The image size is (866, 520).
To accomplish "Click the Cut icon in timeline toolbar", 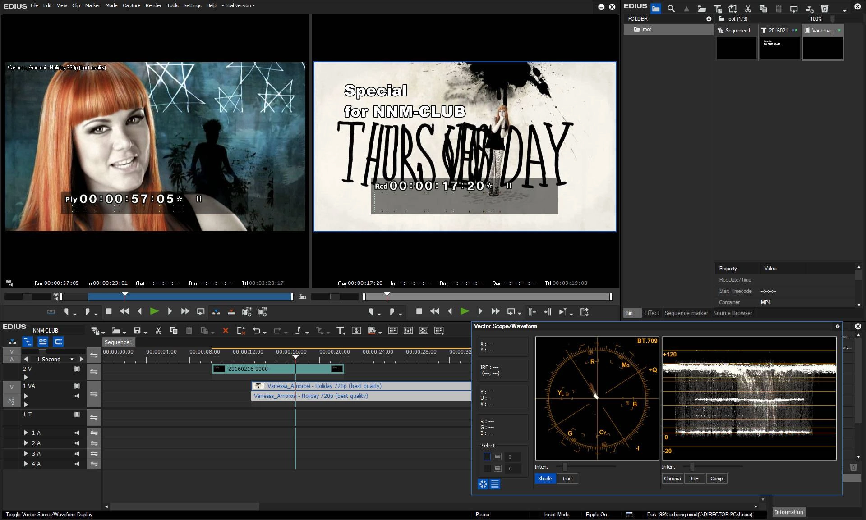I will click(x=158, y=330).
